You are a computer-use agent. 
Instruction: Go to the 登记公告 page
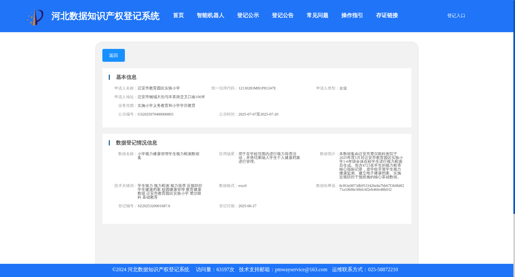[x=283, y=15]
